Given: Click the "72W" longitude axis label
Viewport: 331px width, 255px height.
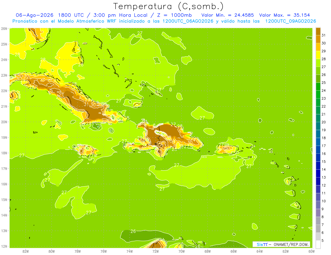Looking at the screenshot, I should tap(156, 251).
